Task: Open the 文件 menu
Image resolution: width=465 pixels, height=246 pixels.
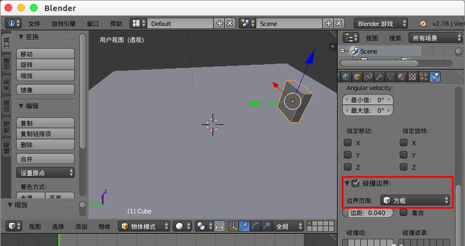Action: point(34,24)
